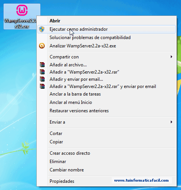Screen dimensions: 181x190
Task: Click the antivirus icon next to Analizar WampServer2.2a-x32.exe
Action: pyautogui.click(x=42, y=46)
